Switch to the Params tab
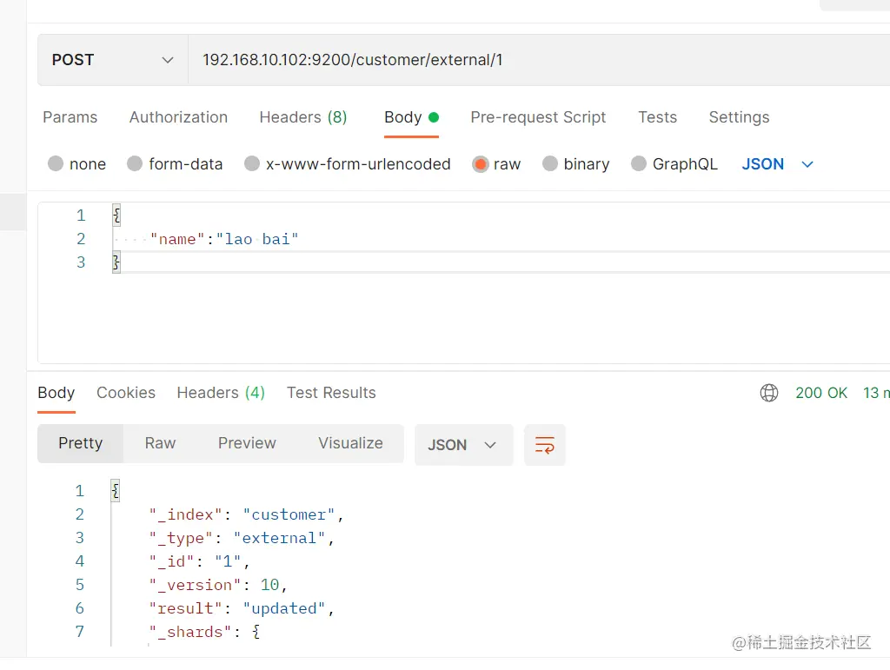The height and width of the screenshot is (670, 890). 70,117
